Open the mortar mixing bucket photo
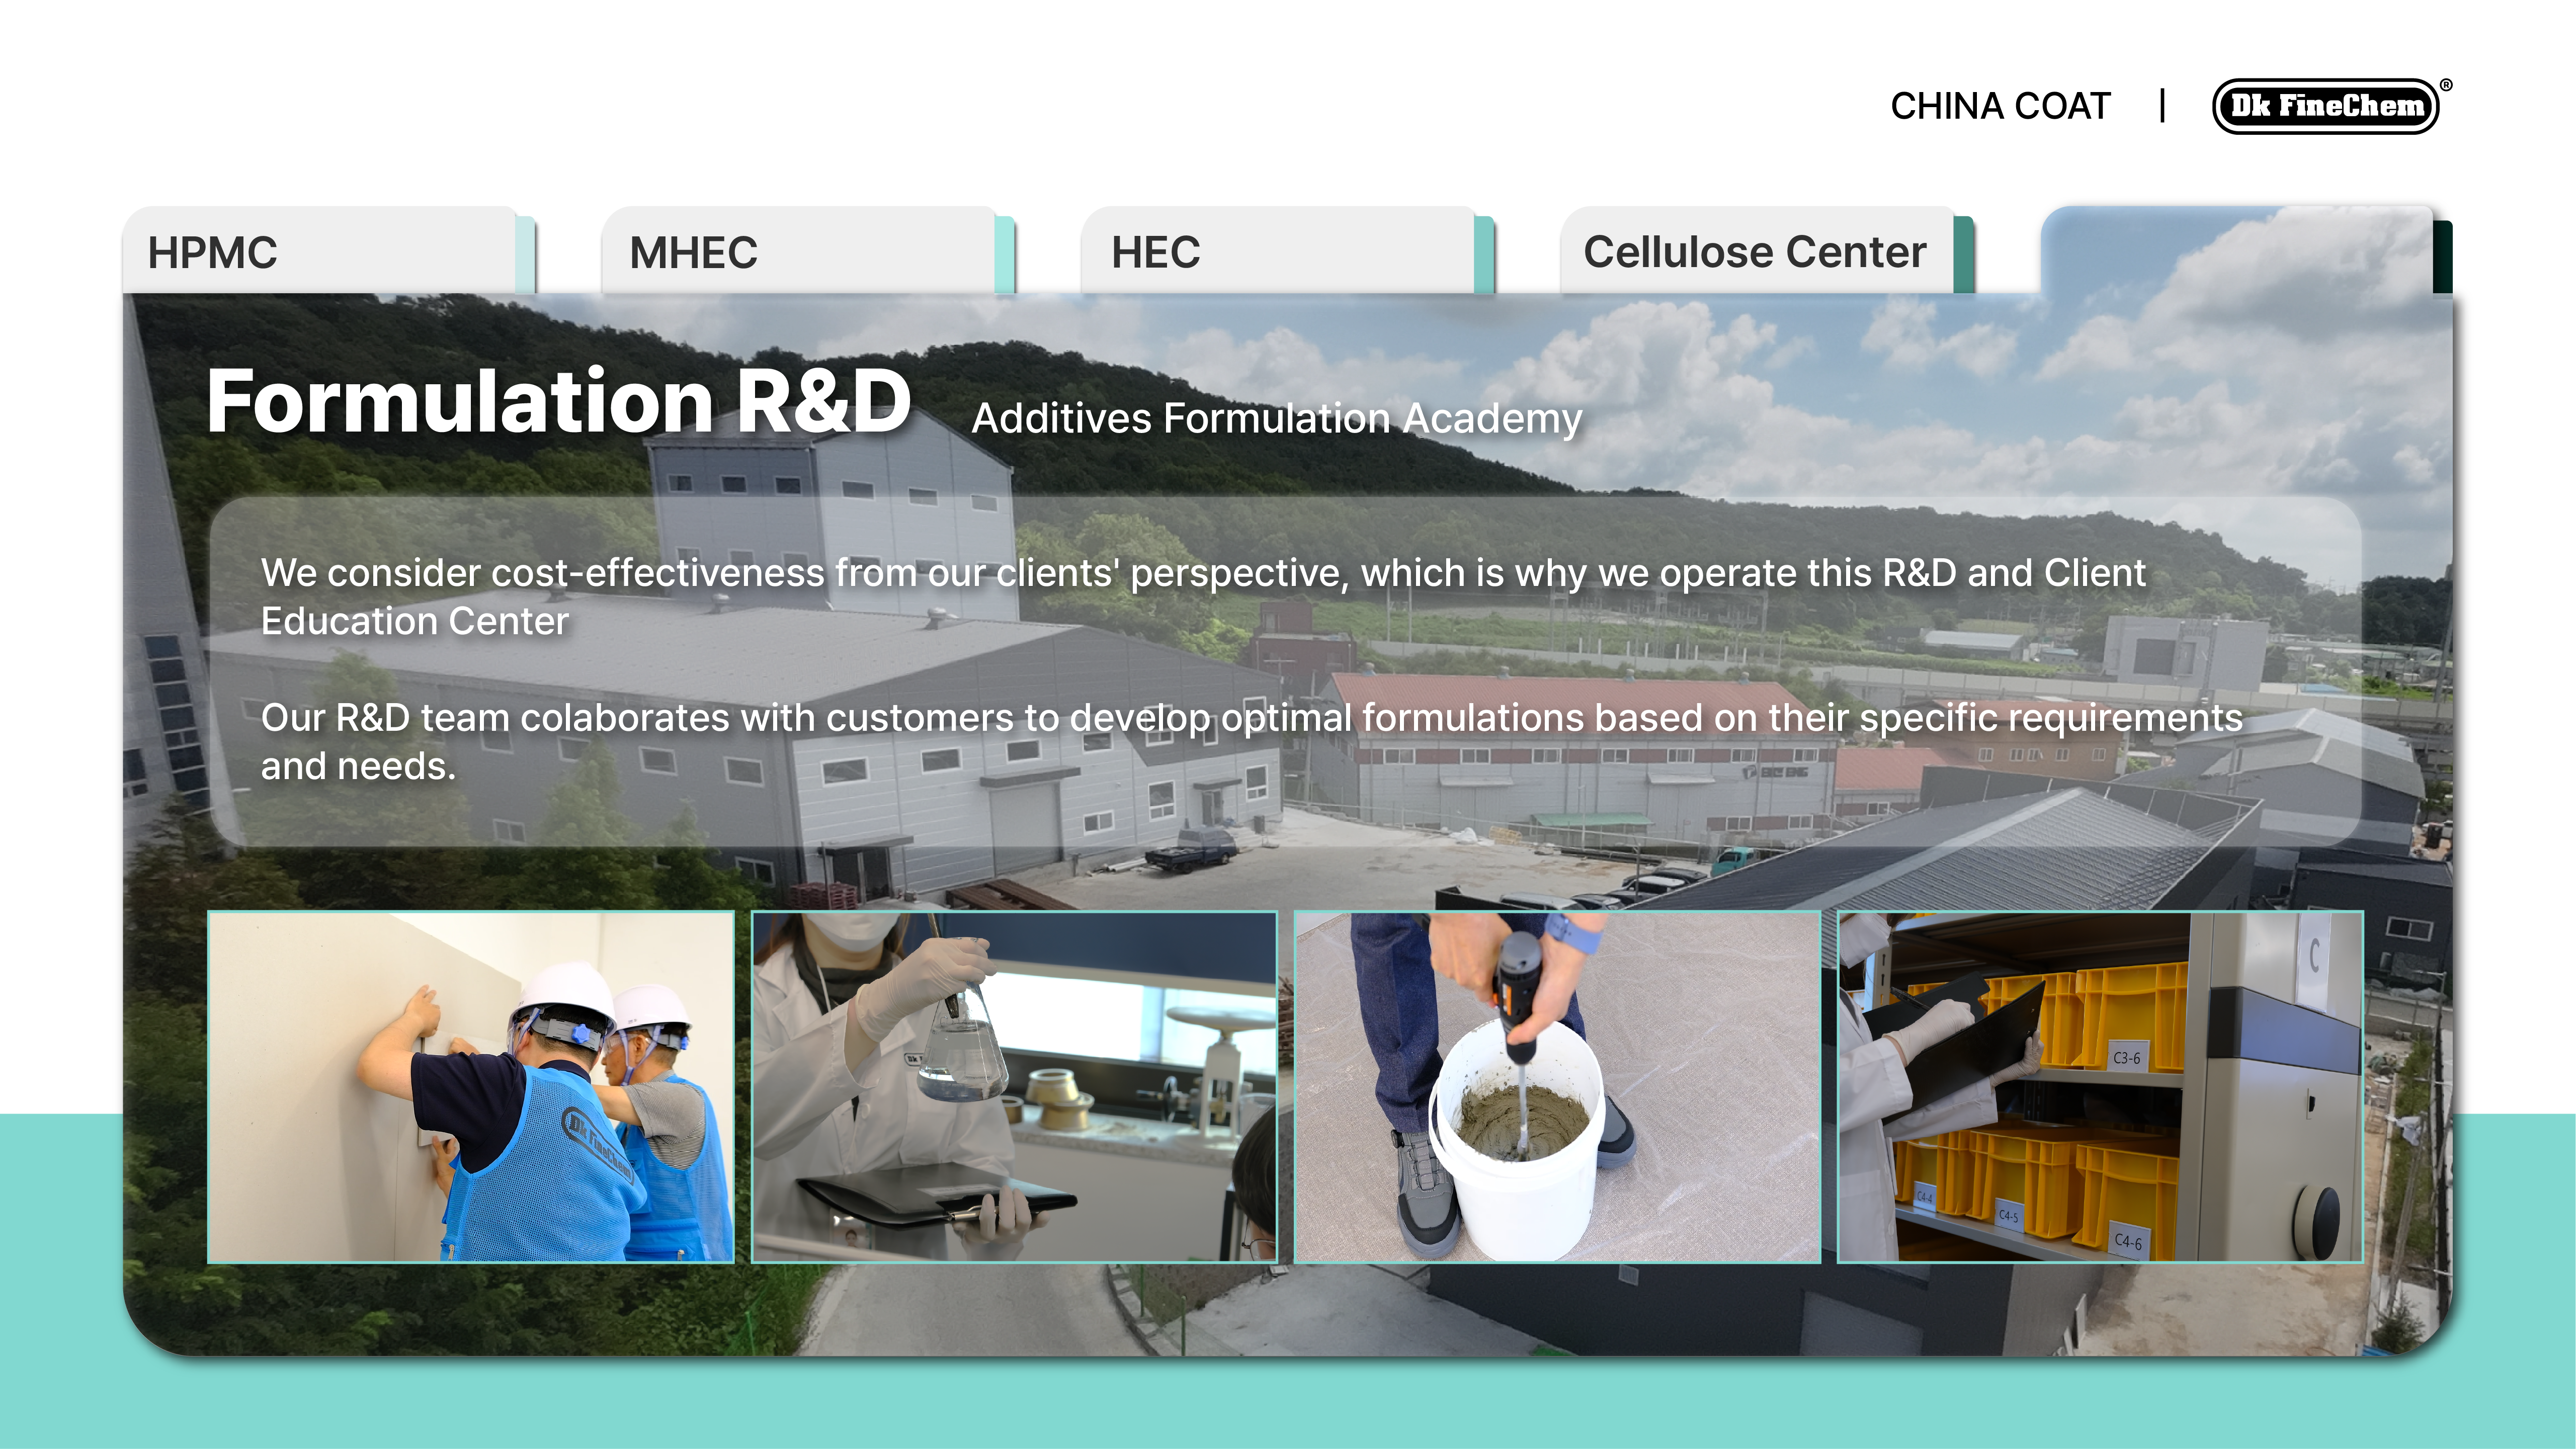 click(x=1557, y=1087)
